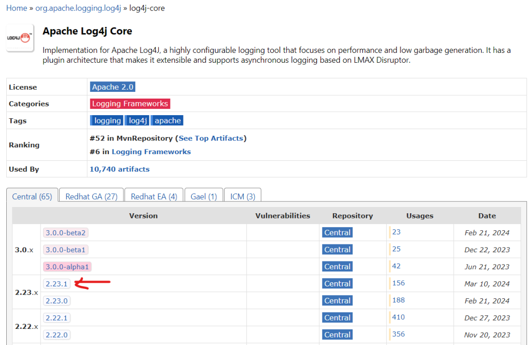The image size is (531, 345).
Task: Open the Home breadcrumb link
Action: 17,8
